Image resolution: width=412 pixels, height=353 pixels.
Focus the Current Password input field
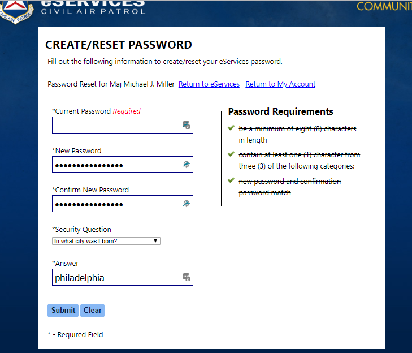[123, 125]
